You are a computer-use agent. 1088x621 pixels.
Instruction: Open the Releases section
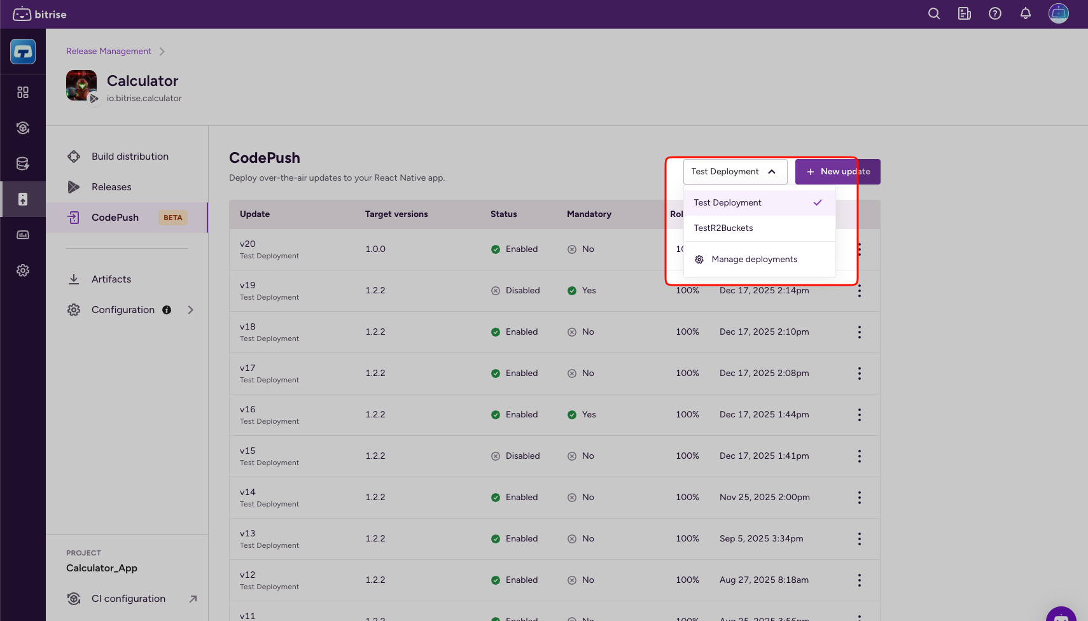click(x=111, y=187)
